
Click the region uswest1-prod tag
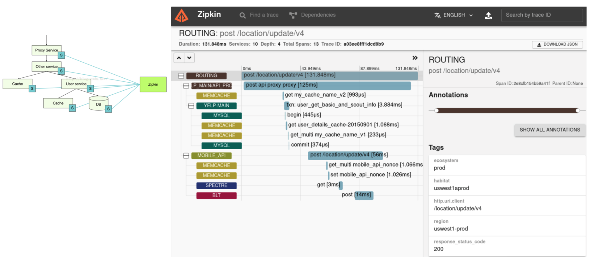[x=507, y=226]
